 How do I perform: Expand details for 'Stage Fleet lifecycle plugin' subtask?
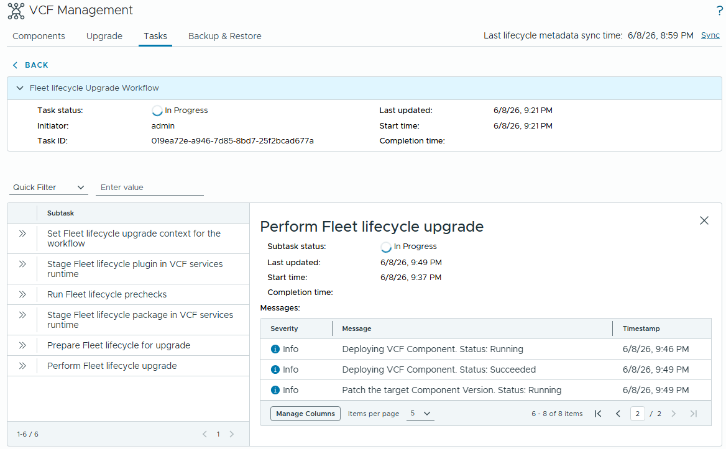22,264
